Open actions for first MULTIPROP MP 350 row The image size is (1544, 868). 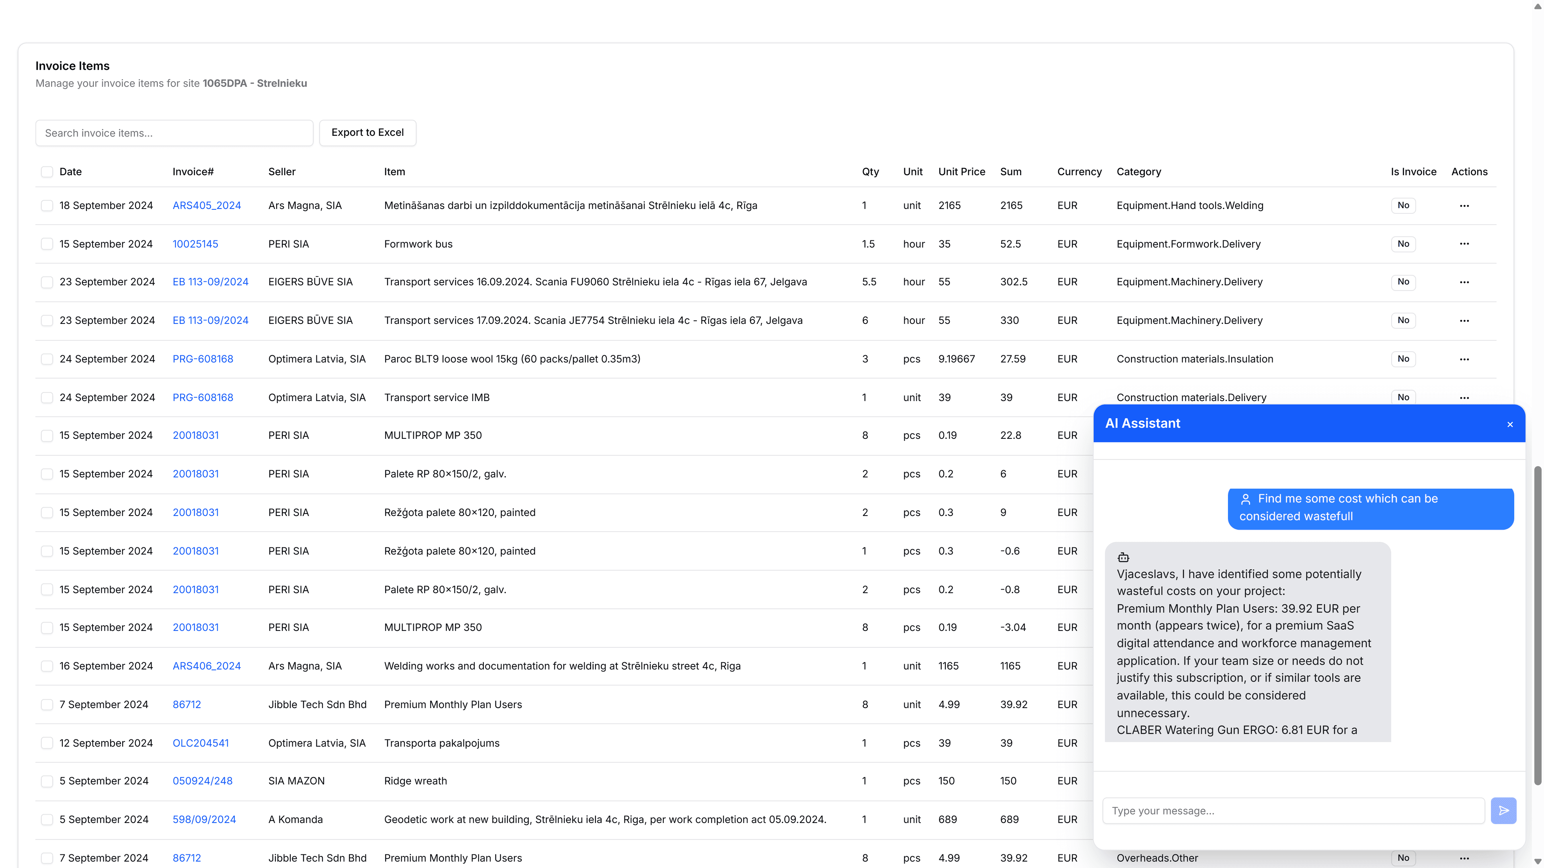1465,435
